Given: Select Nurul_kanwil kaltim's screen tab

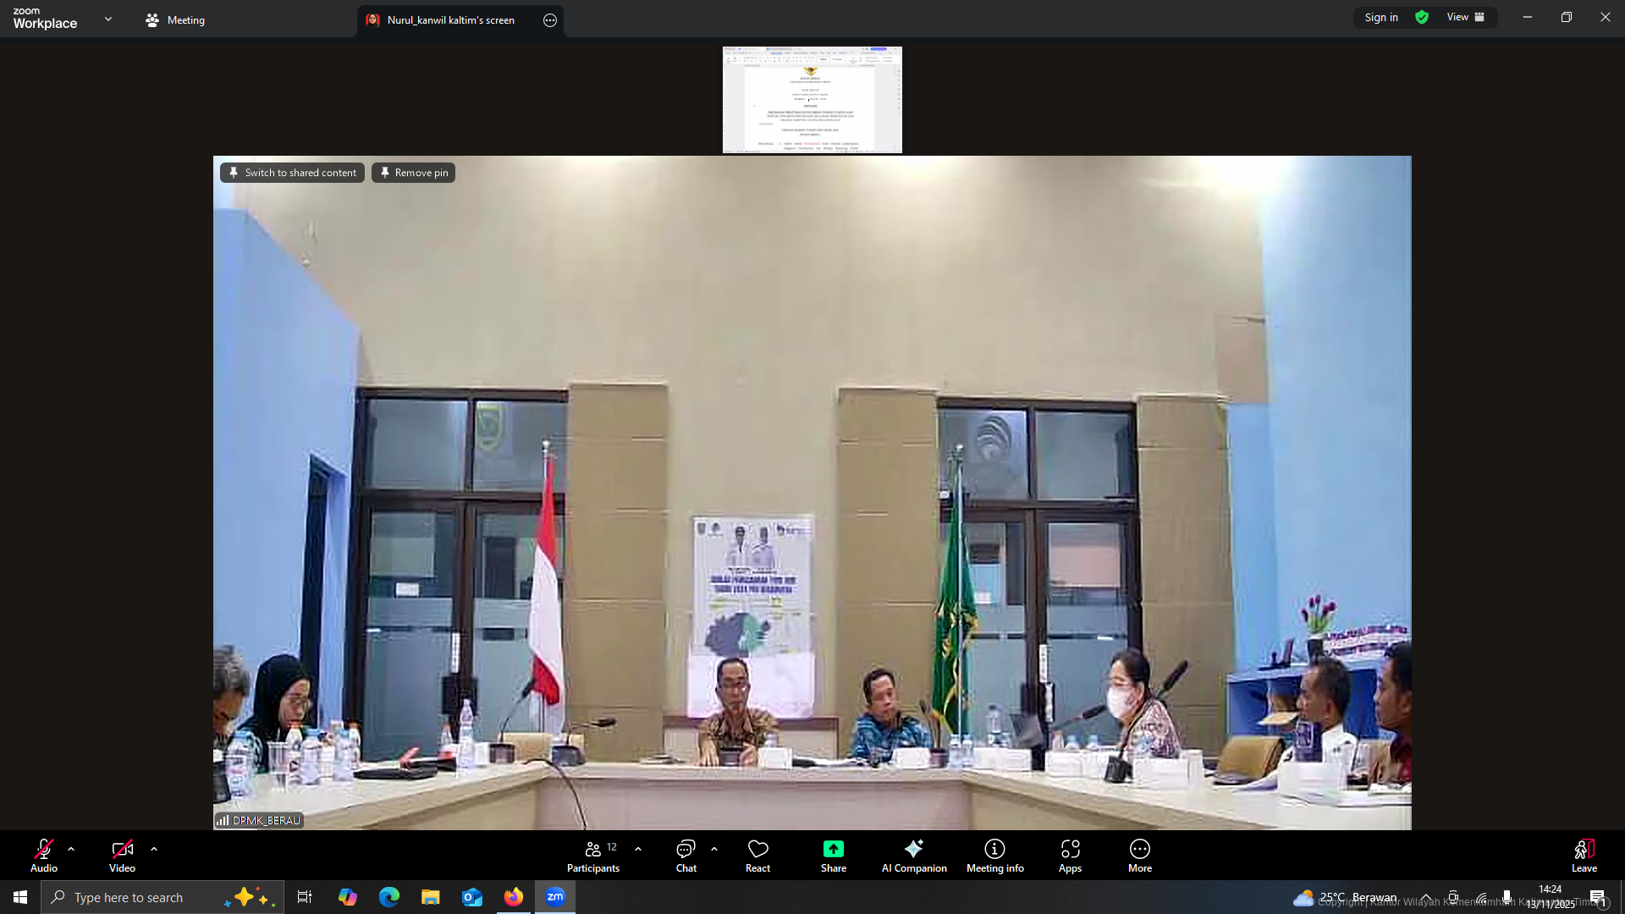Looking at the screenshot, I should (x=450, y=20).
